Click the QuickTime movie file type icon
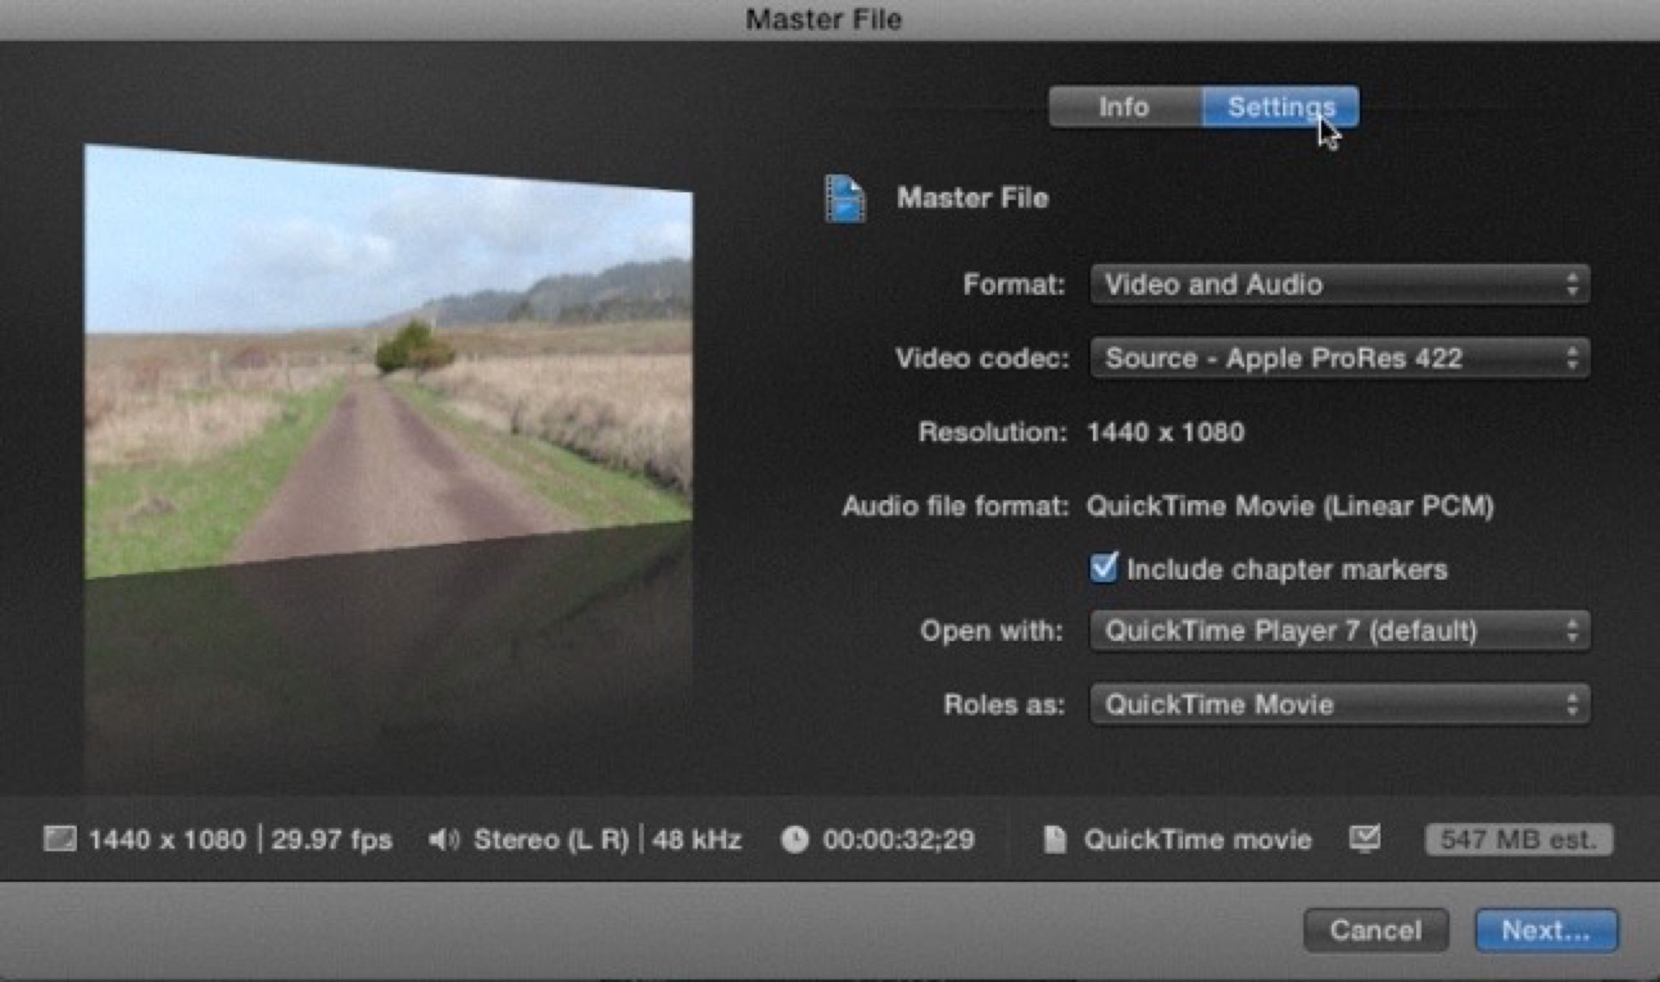The height and width of the screenshot is (982, 1660). (x=1054, y=840)
